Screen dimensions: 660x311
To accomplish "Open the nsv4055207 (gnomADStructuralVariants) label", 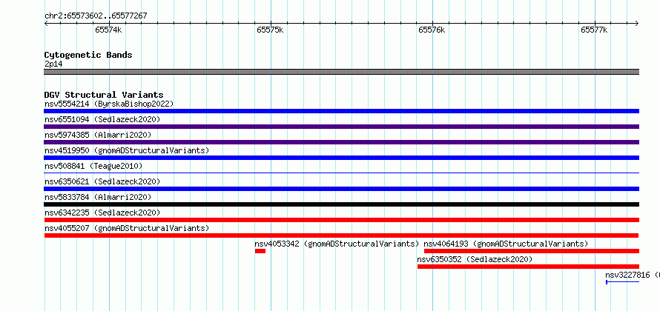I will (x=127, y=228).
